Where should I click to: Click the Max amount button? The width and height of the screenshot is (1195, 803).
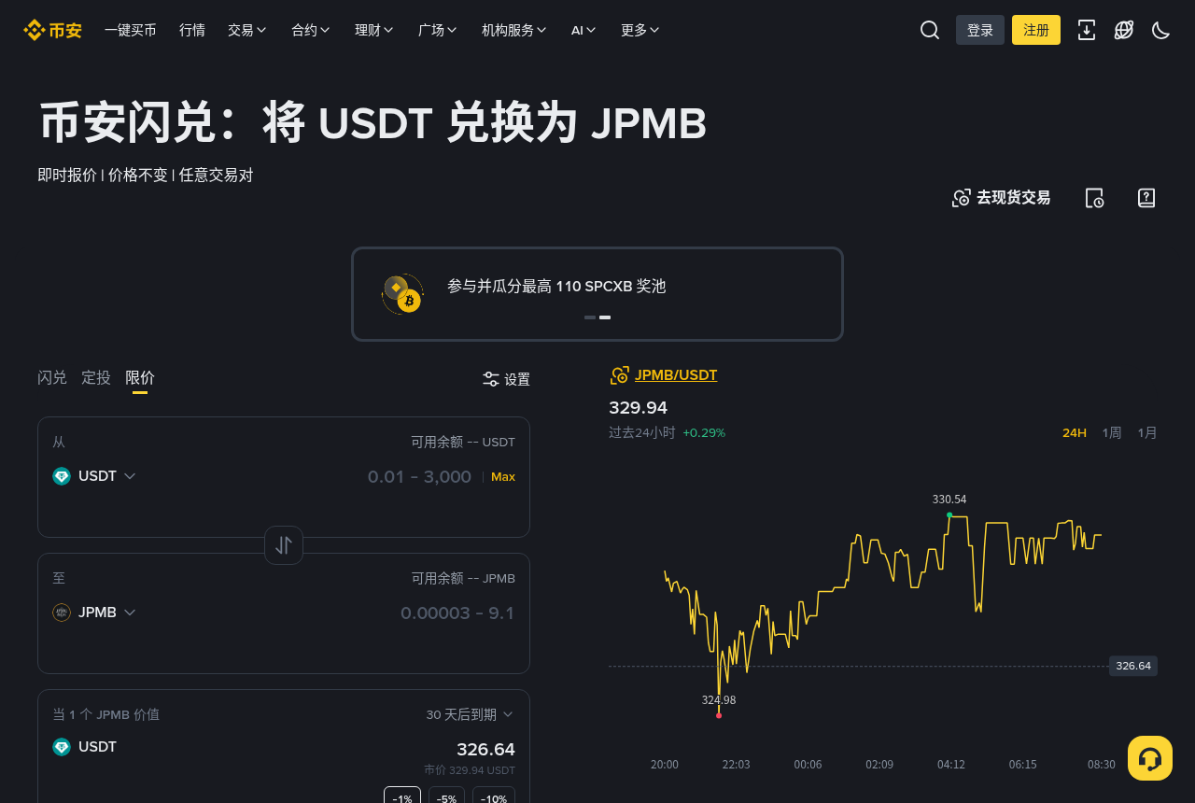503,476
